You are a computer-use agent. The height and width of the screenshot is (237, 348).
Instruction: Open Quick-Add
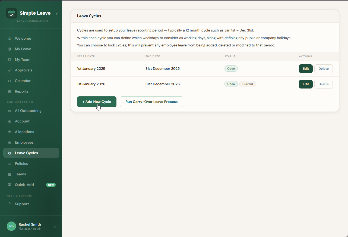click(31, 185)
